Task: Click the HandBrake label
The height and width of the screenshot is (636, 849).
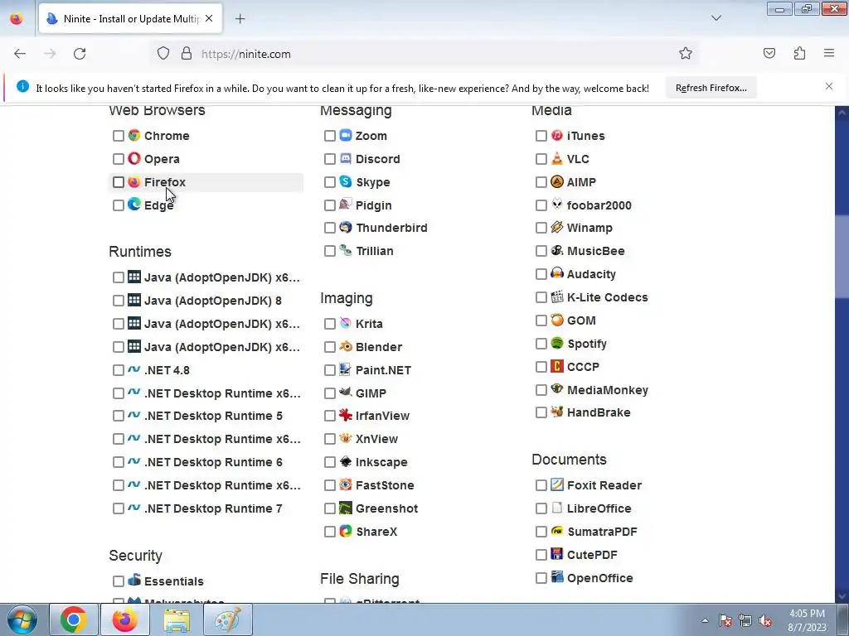Action: coord(599,412)
